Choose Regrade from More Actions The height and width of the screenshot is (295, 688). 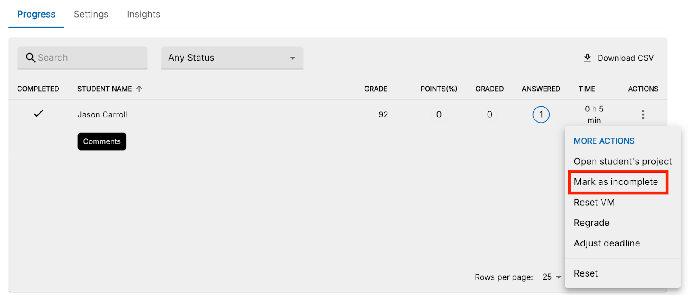click(592, 223)
